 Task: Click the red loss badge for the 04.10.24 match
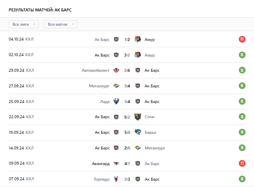tap(242, 40)
